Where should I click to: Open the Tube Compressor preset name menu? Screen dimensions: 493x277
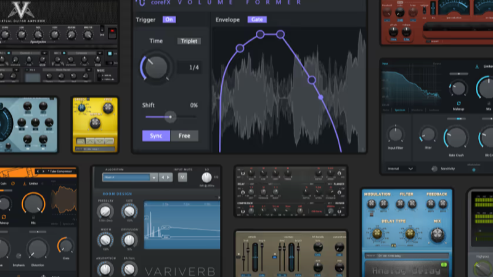(x=60, y=172)
